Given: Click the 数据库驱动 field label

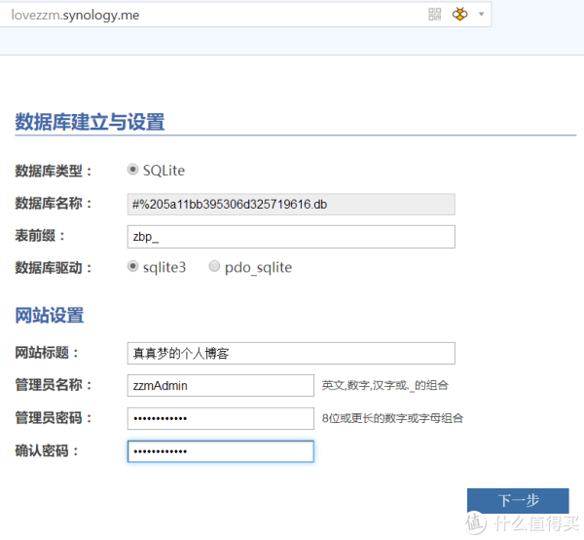Looking at the screenshot, I should coord(54,268).
